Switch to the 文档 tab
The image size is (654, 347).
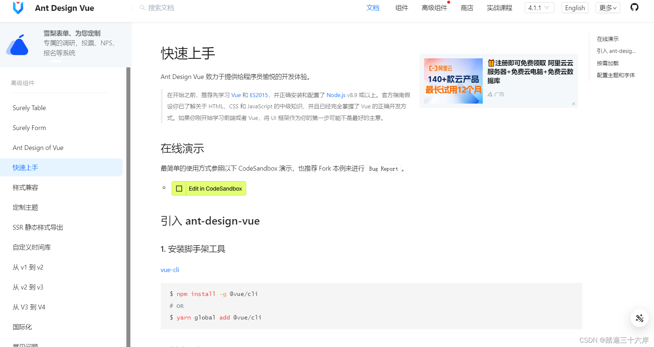coord(373,8)
